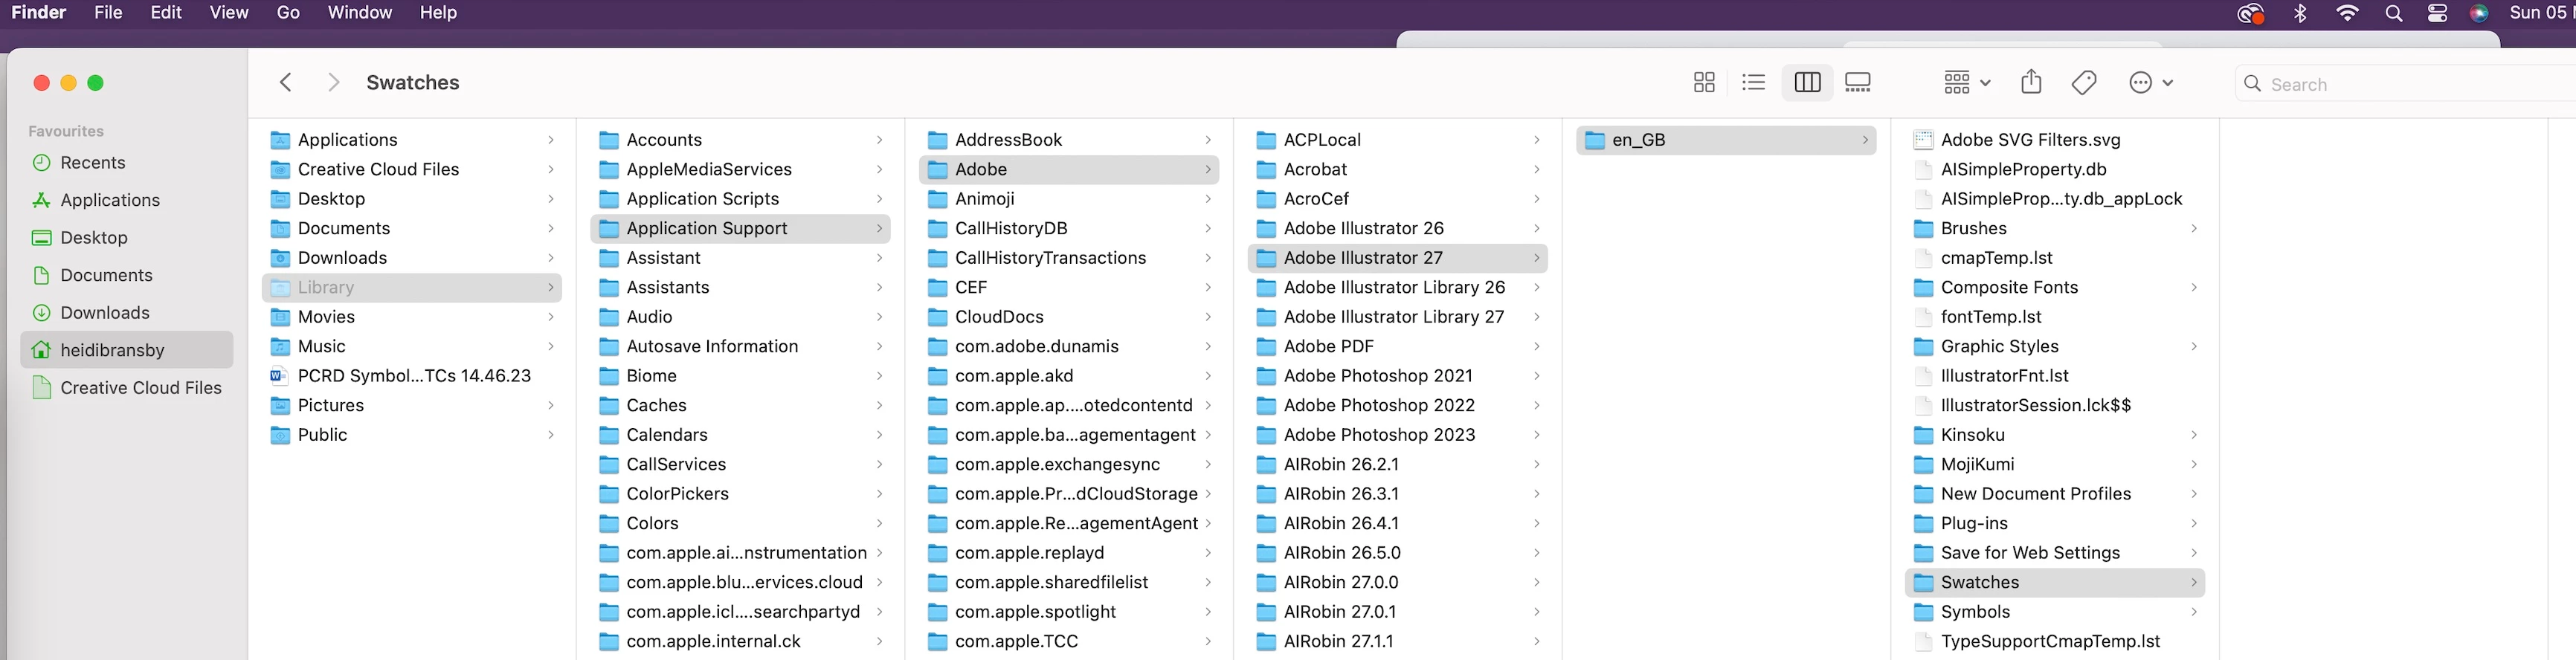Open the Action ellipsis menu
This screenshot has width=2576, height=660.
pyautogui.click(x=2150, y=83)
